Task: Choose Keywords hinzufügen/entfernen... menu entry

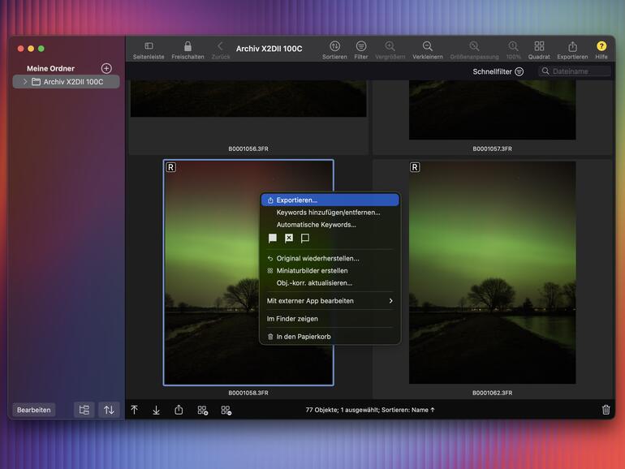Action: 330,213
